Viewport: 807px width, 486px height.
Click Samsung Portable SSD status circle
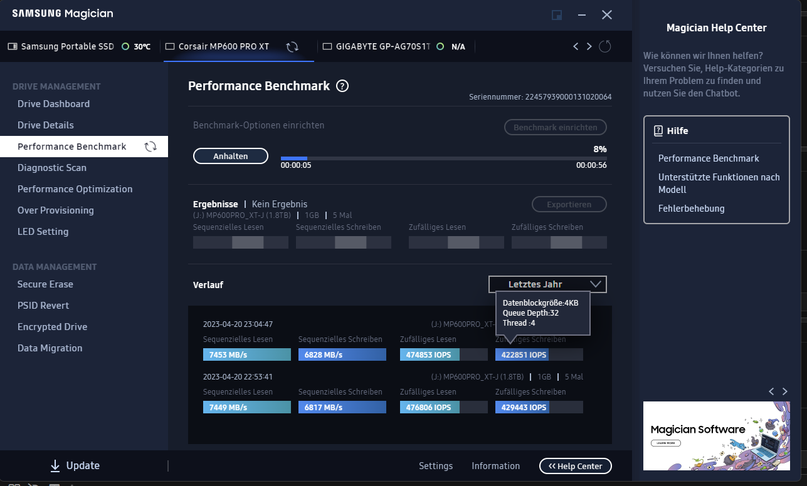click(125, 46)
